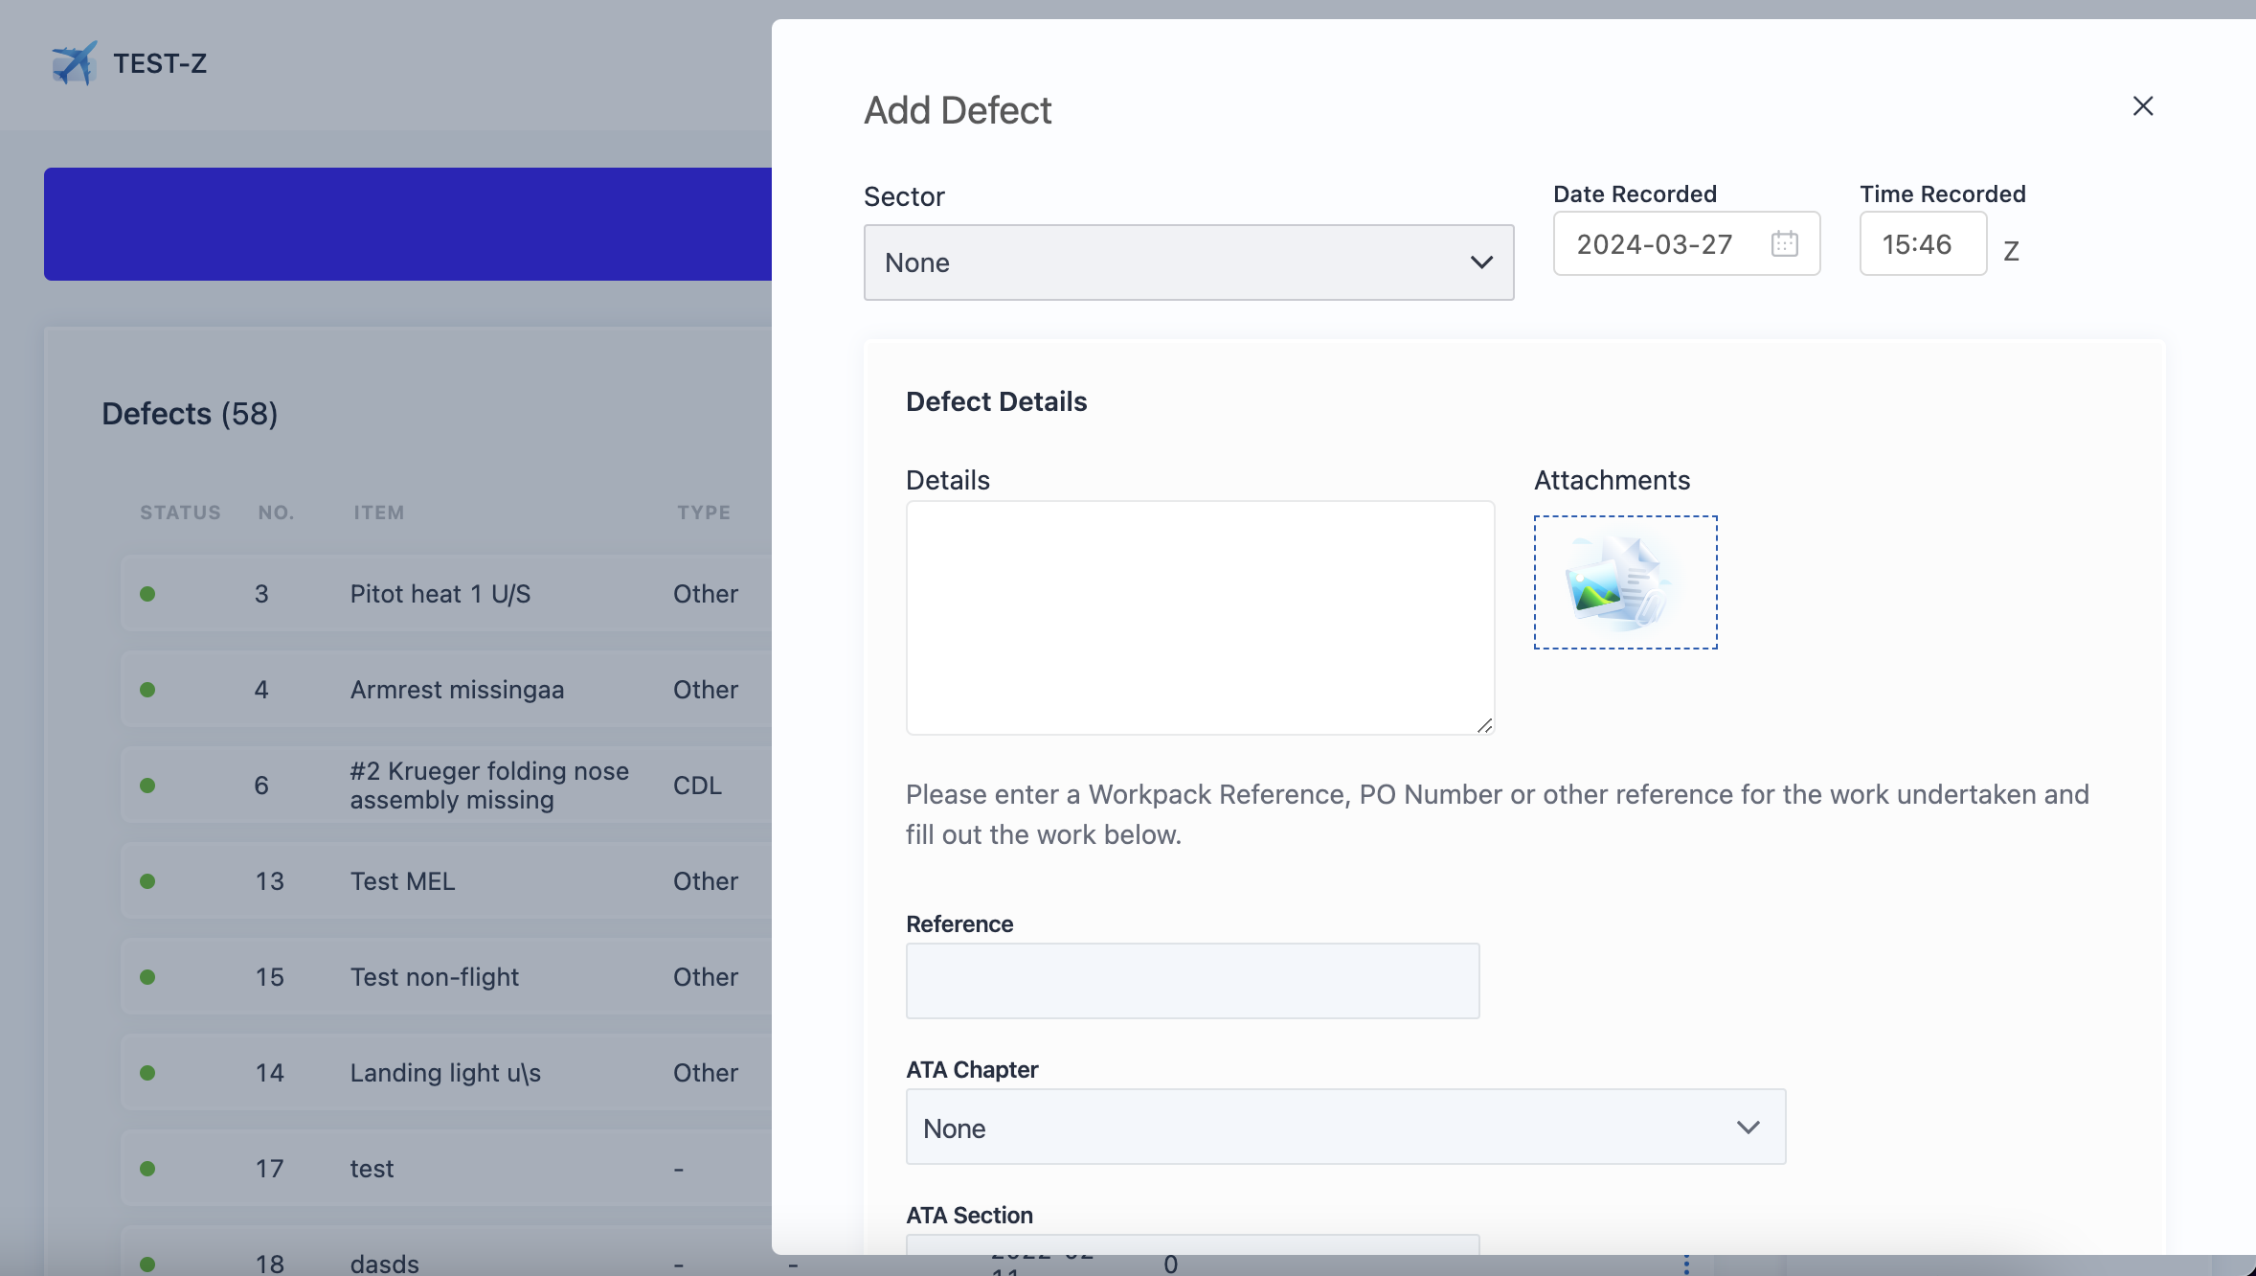Click the ITEM column header
Image resolution: width=2256 pixels, height=1276 pixels.
(378, 513)
